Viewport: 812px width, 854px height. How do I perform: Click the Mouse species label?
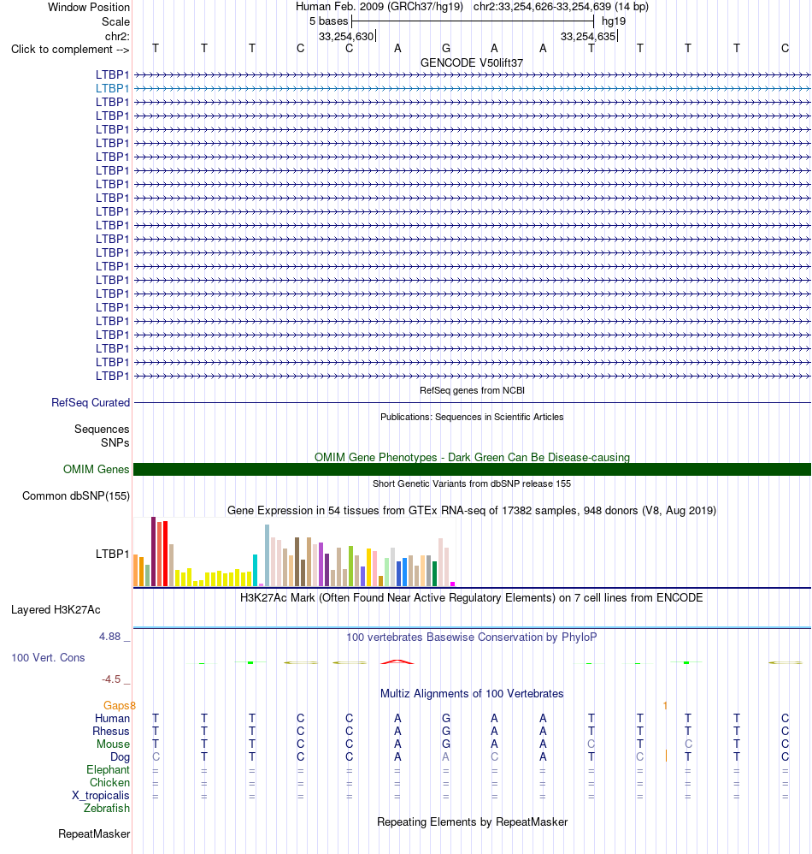113,744
